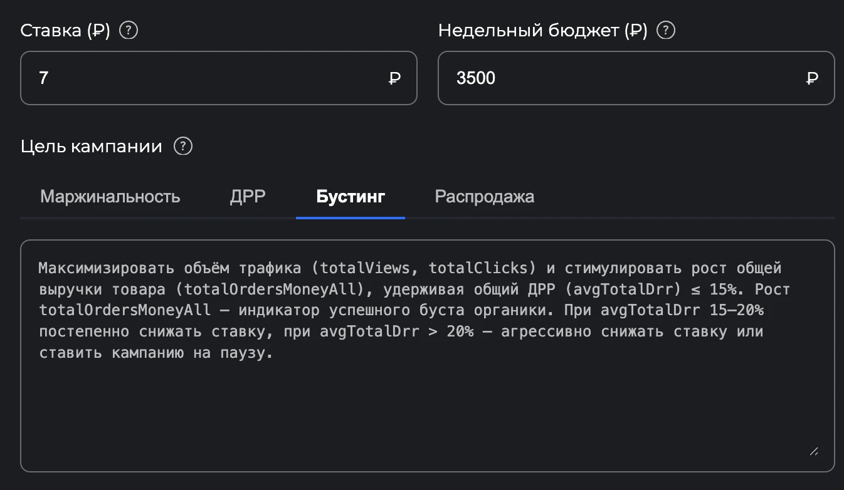Click the bid value 7
The image size is (844, 490).
click(43, 78)
